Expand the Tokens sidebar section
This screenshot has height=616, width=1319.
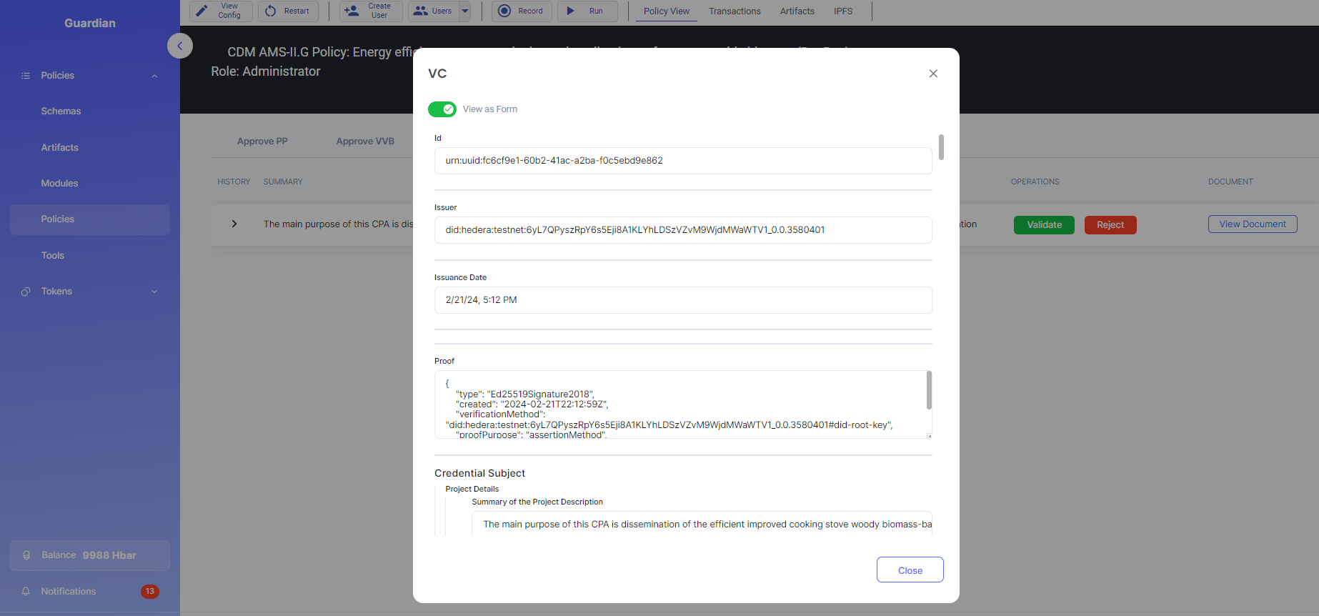[154, 292]
